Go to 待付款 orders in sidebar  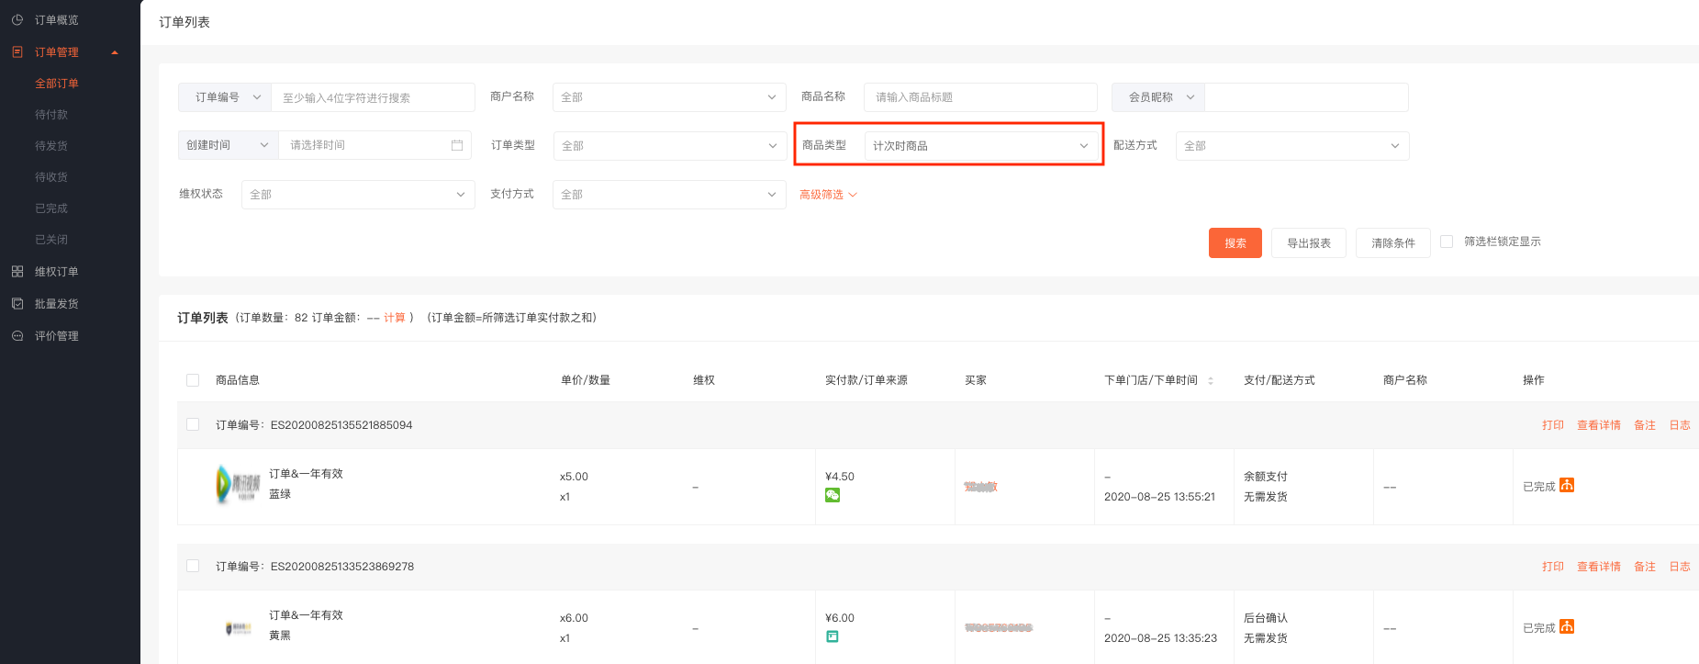coord(51,115)
